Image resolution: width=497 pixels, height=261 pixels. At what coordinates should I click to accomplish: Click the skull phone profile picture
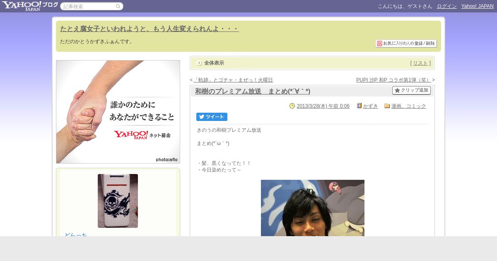click(x=118, y=201)
